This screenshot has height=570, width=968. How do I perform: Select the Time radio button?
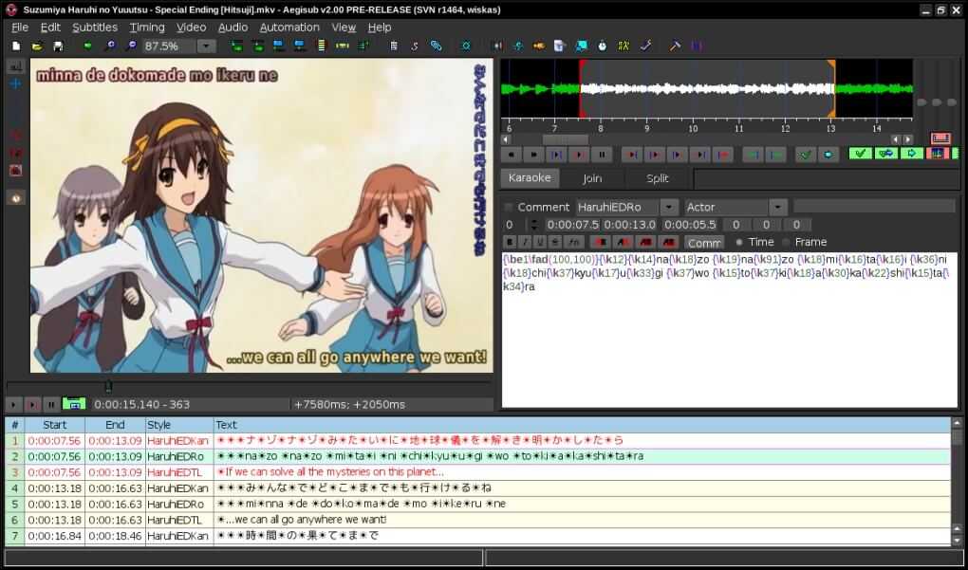[739, 242]
